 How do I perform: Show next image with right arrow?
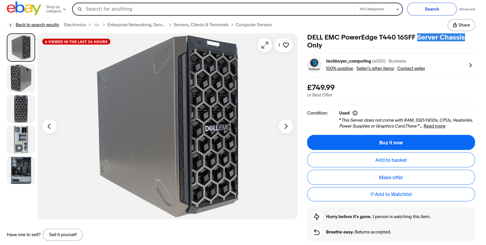pos(286,126)
